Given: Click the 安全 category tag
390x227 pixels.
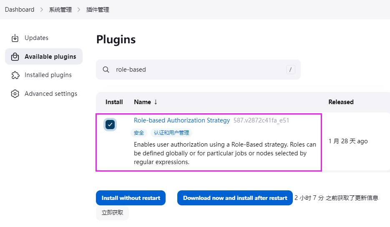Looking at the screenshot, I should (139, 133).
